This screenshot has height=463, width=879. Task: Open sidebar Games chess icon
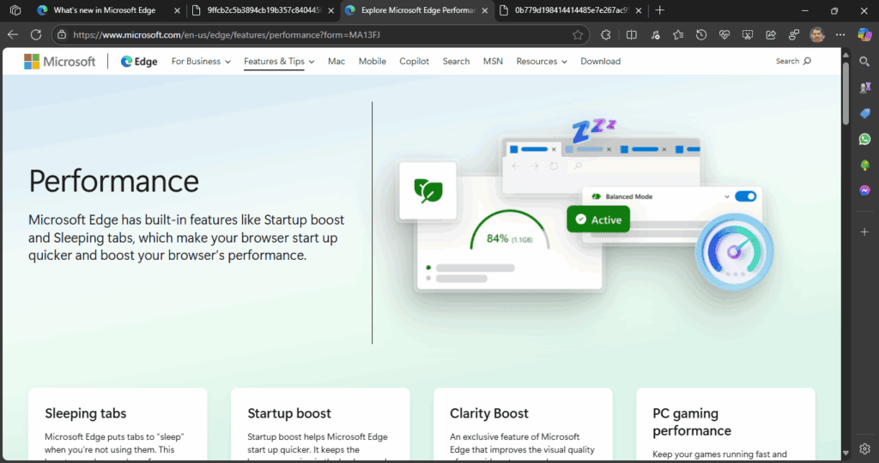point(864,87)
